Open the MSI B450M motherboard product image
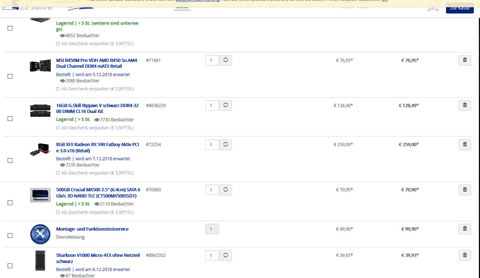This screenshot has height=278, width=480. (40, 66)
